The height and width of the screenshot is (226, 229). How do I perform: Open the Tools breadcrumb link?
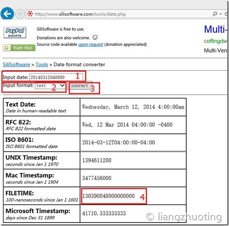[x=42, y=64]
